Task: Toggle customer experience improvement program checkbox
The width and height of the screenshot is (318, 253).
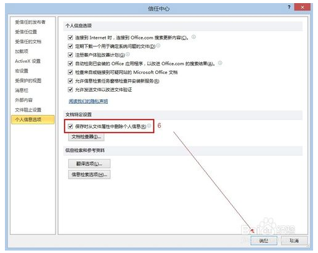Action: pyautogui.click(x=70, y=55)
